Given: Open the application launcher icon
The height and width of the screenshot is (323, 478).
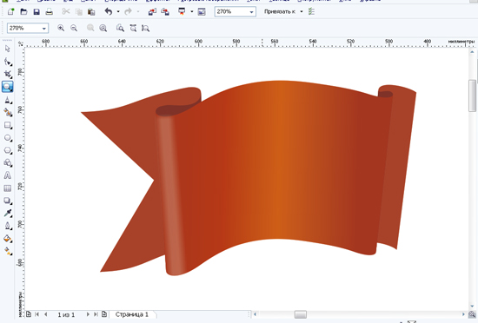Looking at the screenshot, I should click(x=182, y=11).
